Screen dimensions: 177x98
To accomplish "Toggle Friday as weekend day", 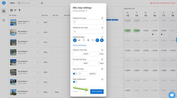I will [97, 40].
